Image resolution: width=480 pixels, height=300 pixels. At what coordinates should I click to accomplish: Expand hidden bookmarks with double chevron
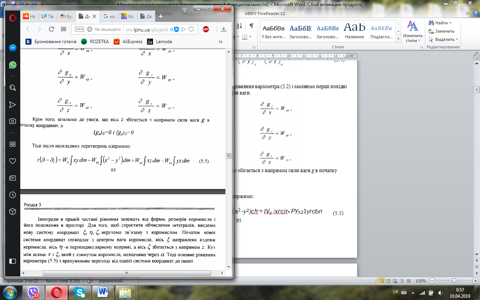[220, 42]
